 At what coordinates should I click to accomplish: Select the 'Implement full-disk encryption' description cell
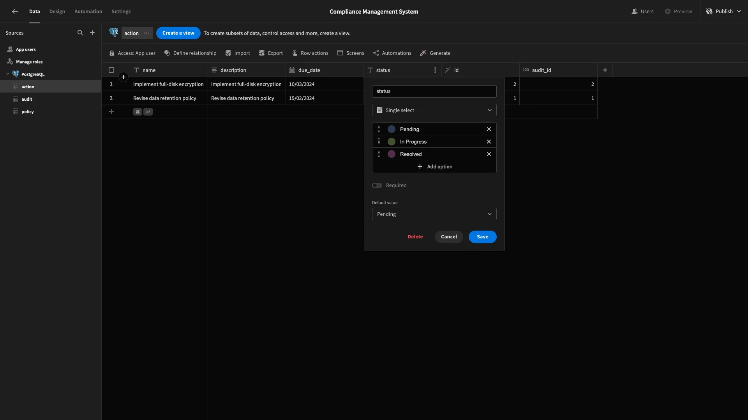247,84
